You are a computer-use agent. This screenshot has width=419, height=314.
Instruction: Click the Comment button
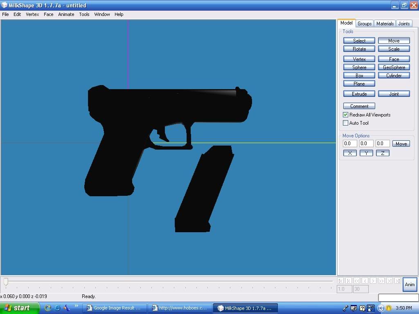[359, 106]
